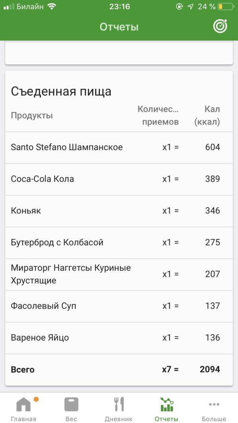Tap the battery indicator in status bar
The width and height of the screenshot is (238, 423).
click(x=226, y=7)
